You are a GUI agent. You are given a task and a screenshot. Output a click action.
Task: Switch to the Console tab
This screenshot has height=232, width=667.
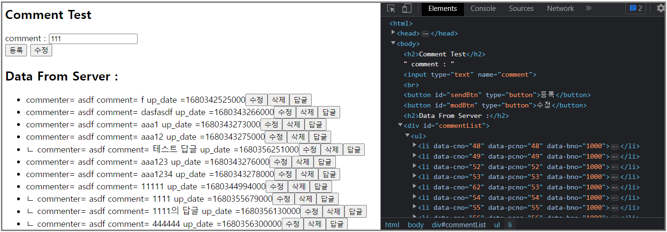pos(483,9)
